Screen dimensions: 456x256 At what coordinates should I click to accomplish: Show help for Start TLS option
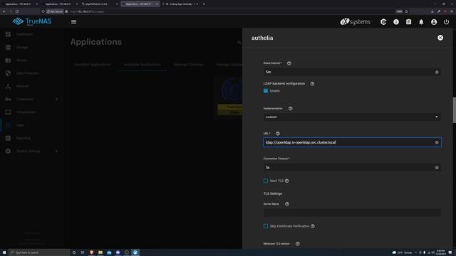click(x=286, y=181)
